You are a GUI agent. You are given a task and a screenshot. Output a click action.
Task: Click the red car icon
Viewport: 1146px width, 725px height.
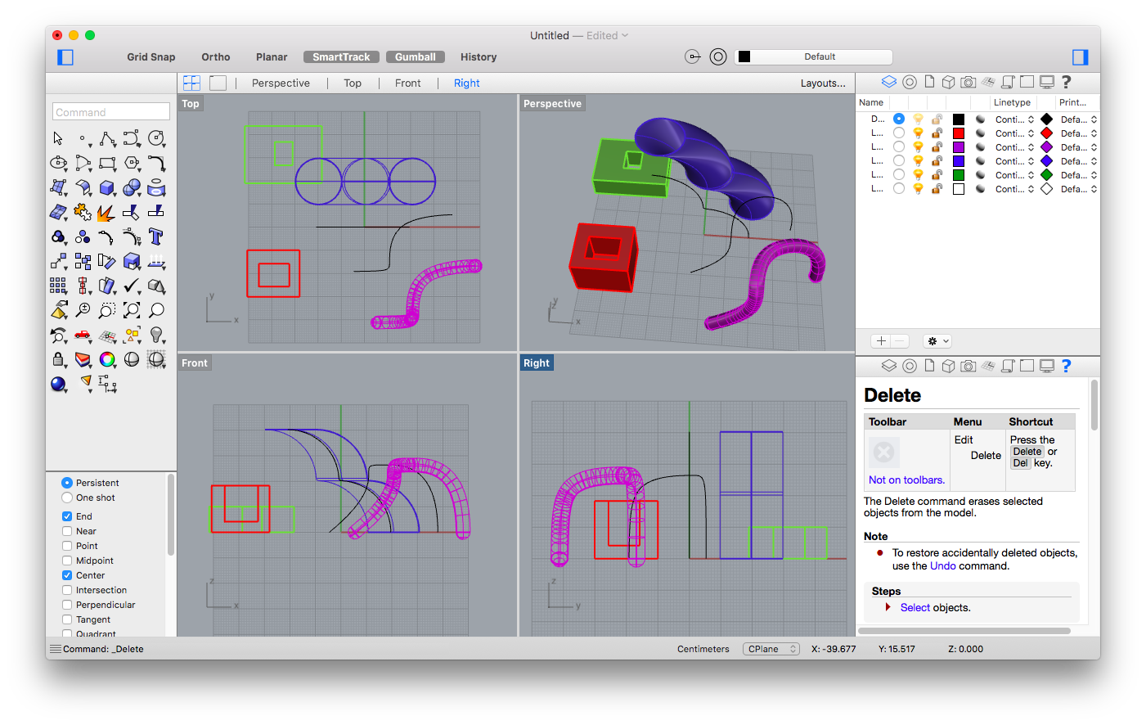pyautogui.click(x=83, y=335)
